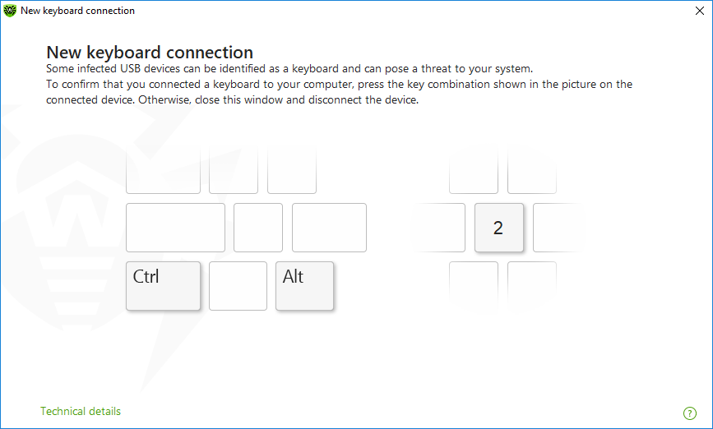The image size is (713, 429).
Task: Click the window title bar text
Action: click(77, 11)
